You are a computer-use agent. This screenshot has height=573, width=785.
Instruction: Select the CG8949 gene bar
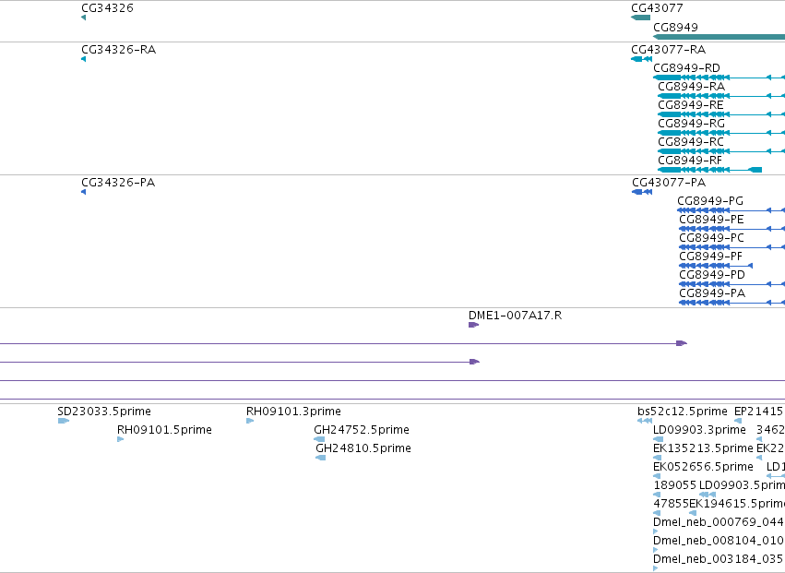[719, 37]
